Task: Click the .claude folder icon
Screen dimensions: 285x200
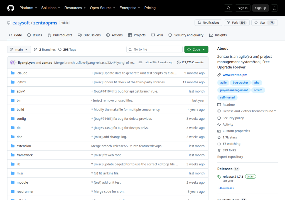Action: pyautogui.click(x=13, y=73)
